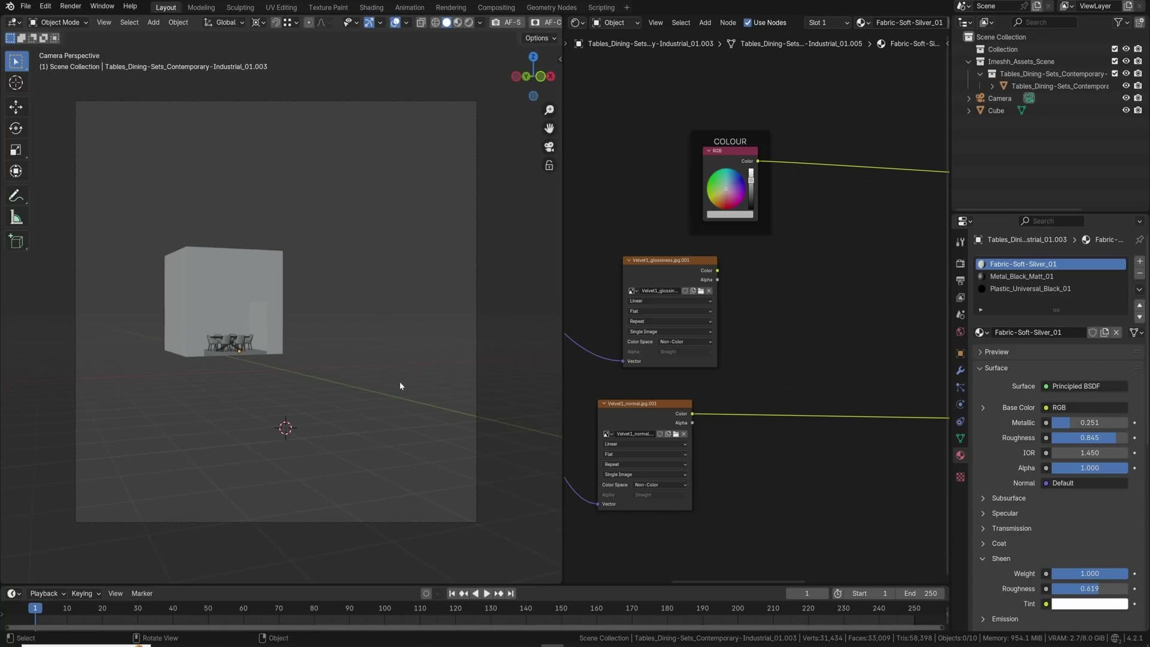Adjust the Metallic slider value 0.251
This screenshot has width=1150, height=647.
click(x=1090, y=423)
